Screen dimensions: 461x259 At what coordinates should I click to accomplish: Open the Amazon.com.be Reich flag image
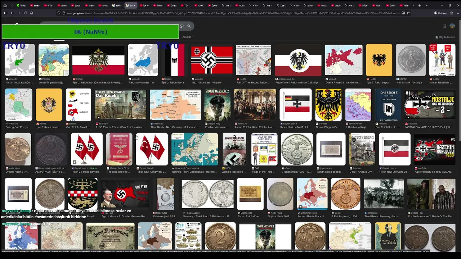(x=298, y=60)
